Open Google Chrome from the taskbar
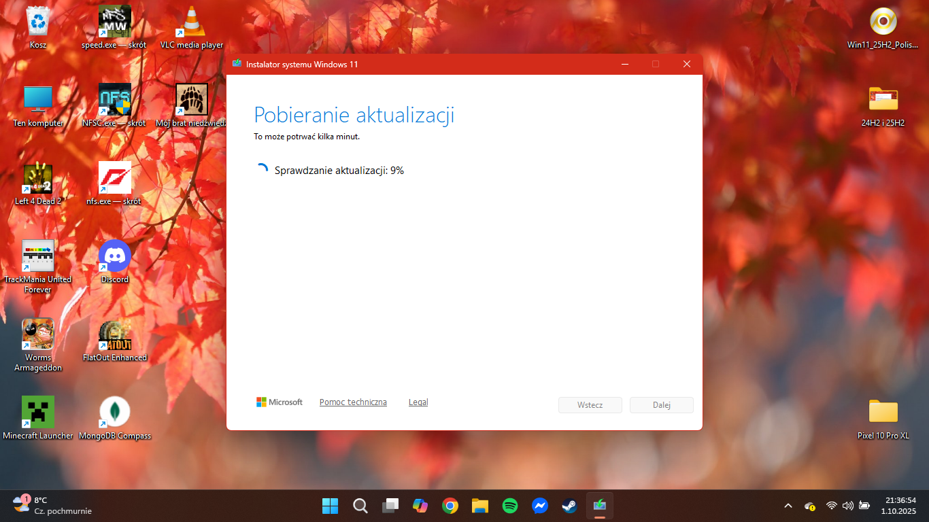This screenshot has width=929, height=522. coord(450,506)
